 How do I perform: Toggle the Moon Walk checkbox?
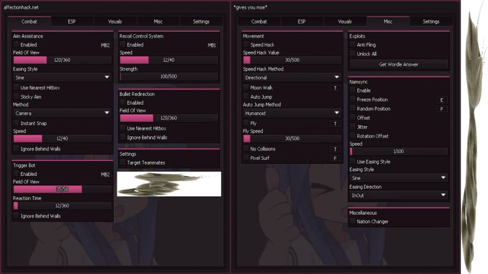pos(246,88)
